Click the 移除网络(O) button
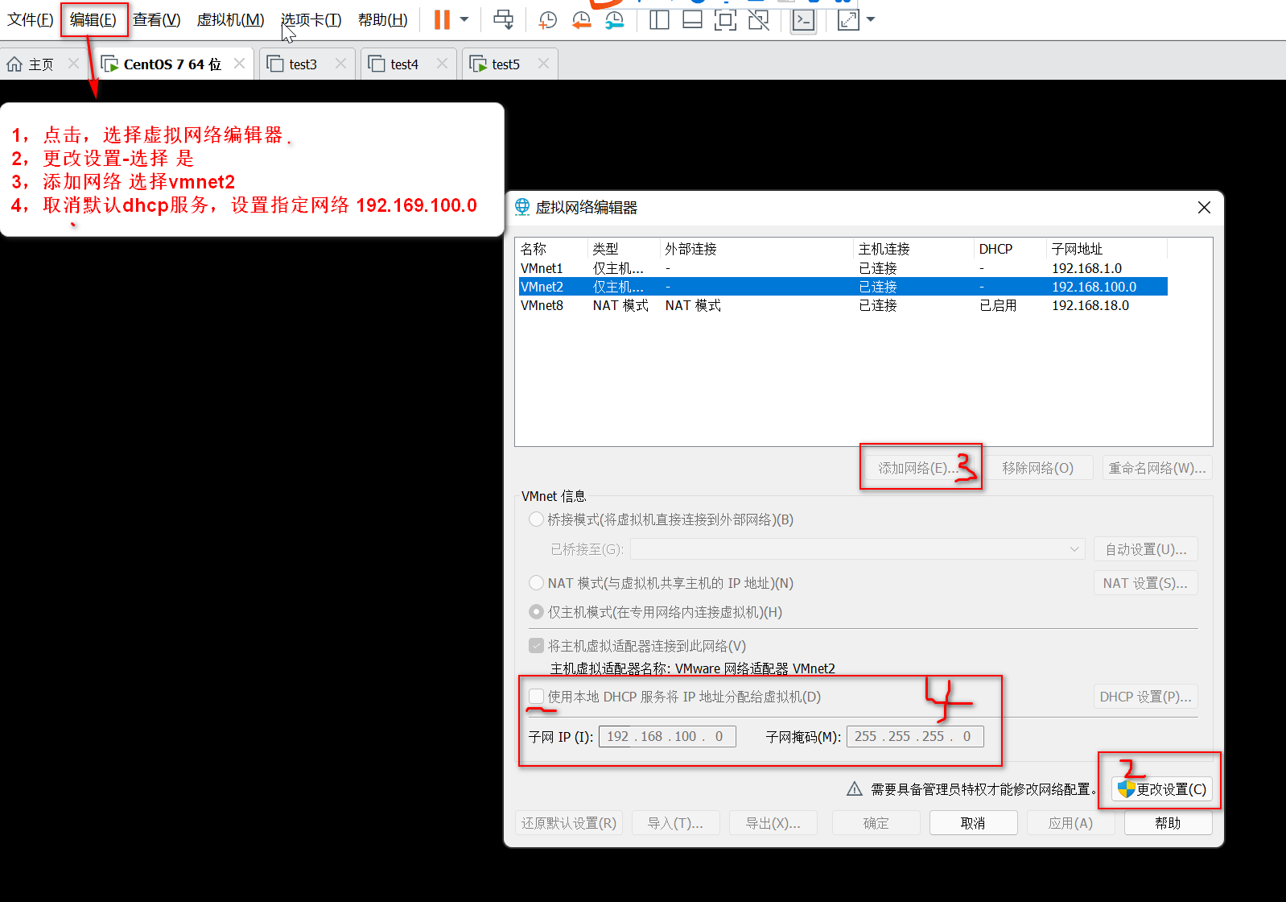1286x902 pixels. (x=1037, y=468)
